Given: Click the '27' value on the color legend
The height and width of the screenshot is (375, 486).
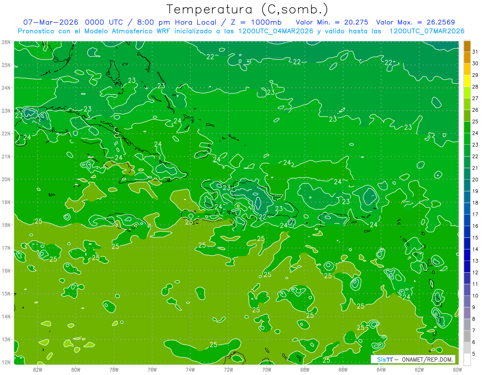Looking at the screenshot, I should coord(475,98).
